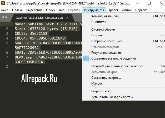Image resolution: width=165 pixels, height=118 pixels.
Task: Minimize the Sublime Text window
Action: tap(137, 3)
